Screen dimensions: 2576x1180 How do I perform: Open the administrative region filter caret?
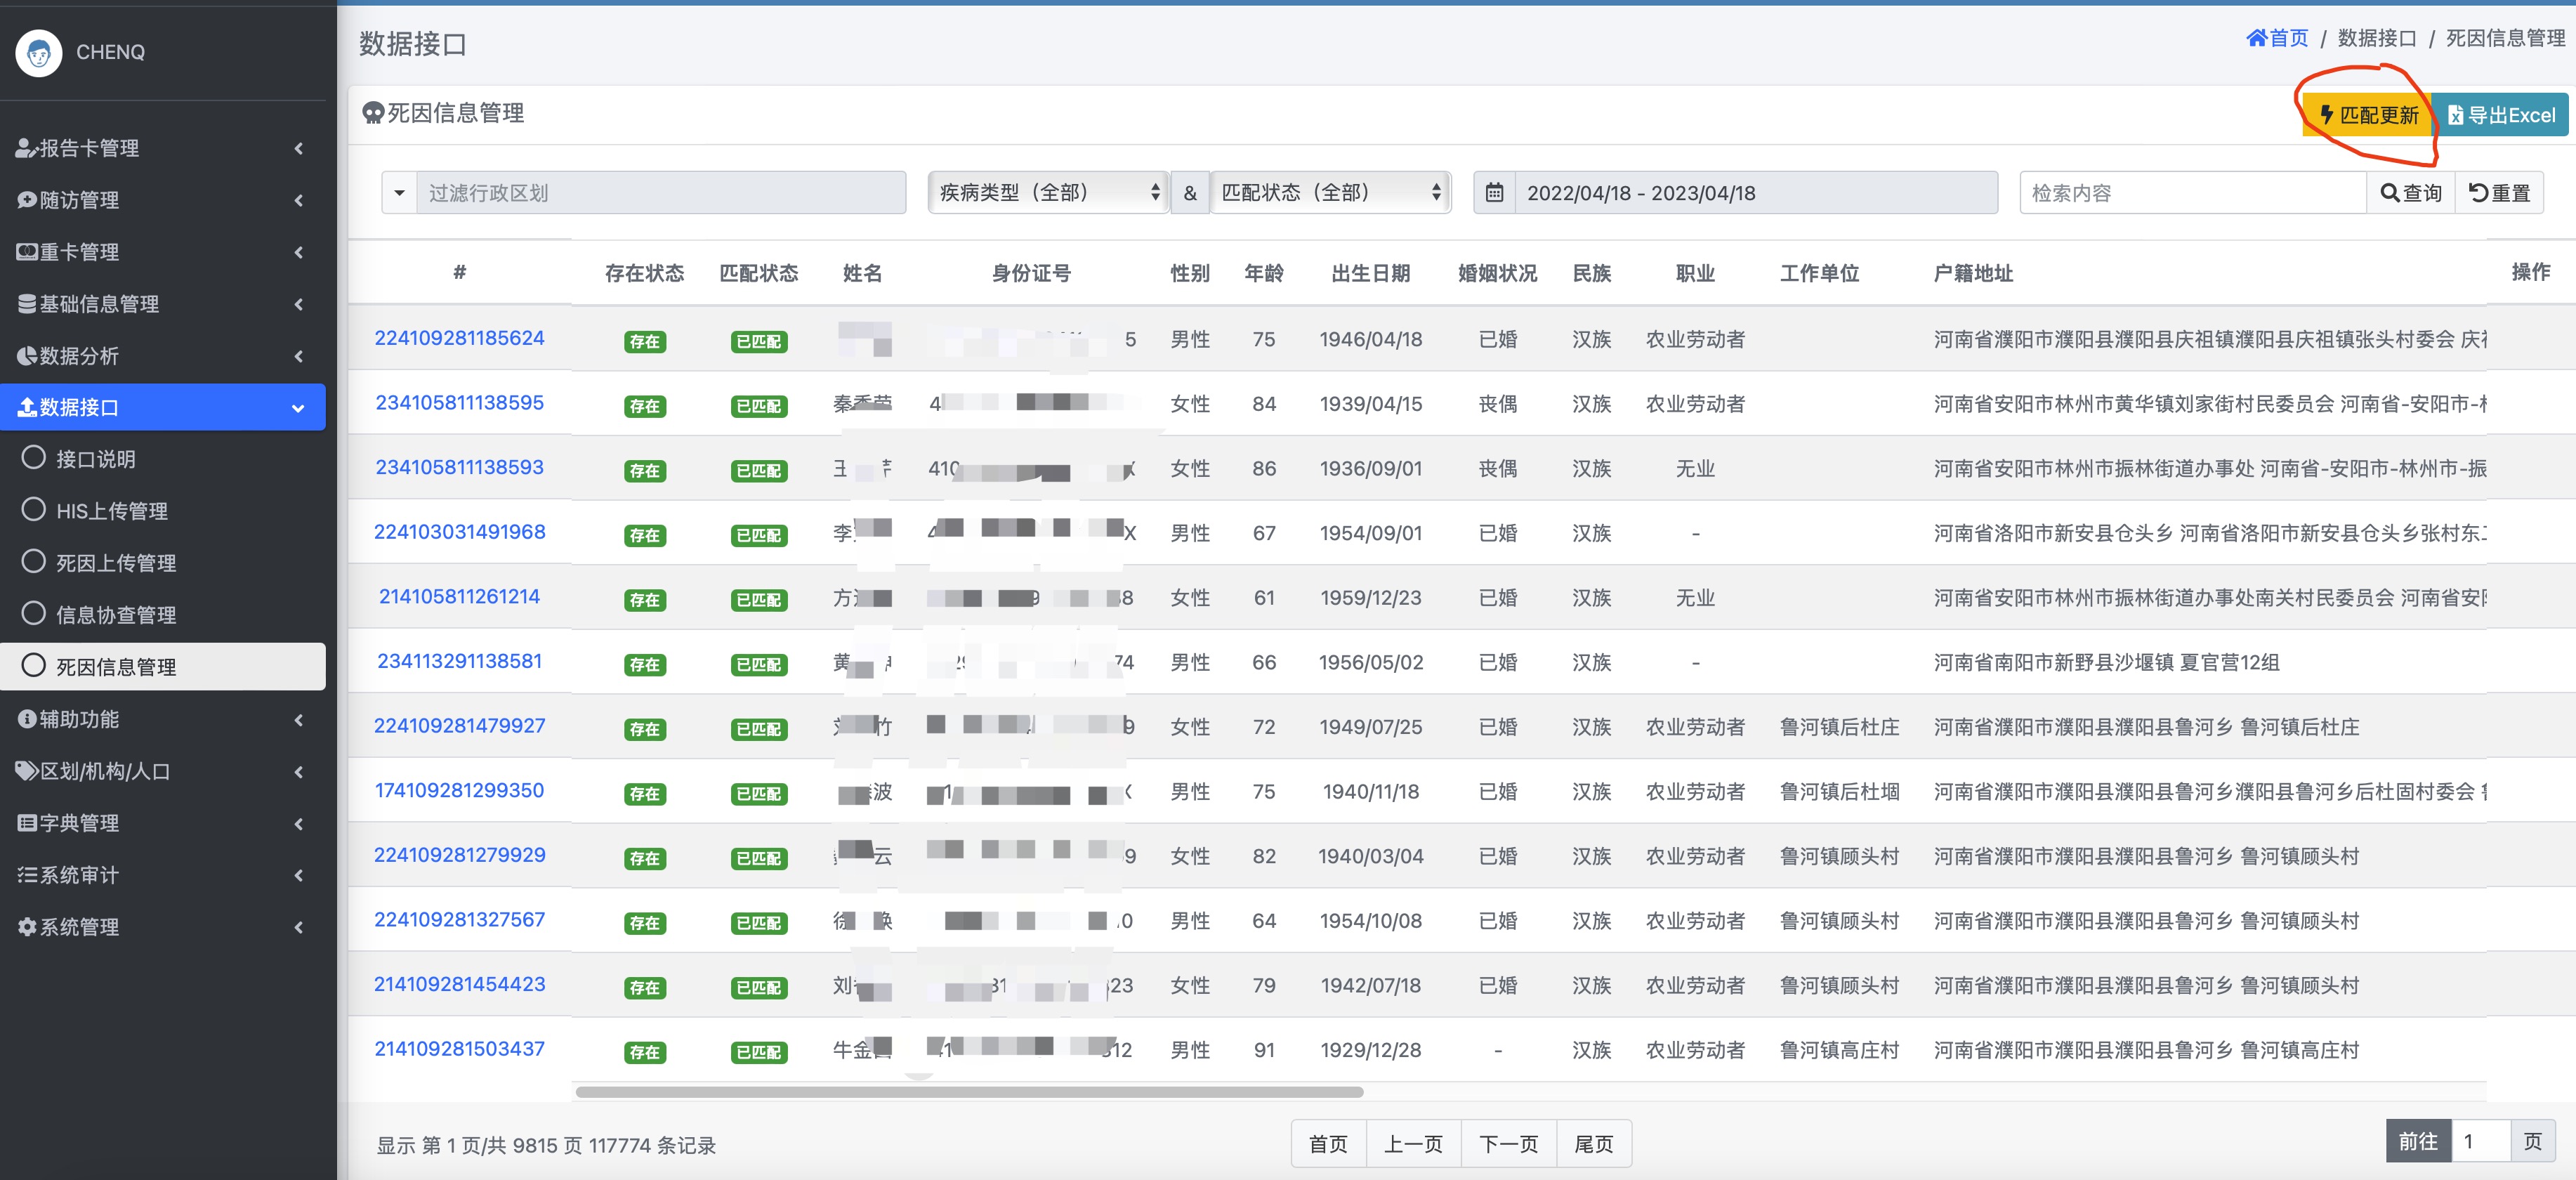[399, 193]
